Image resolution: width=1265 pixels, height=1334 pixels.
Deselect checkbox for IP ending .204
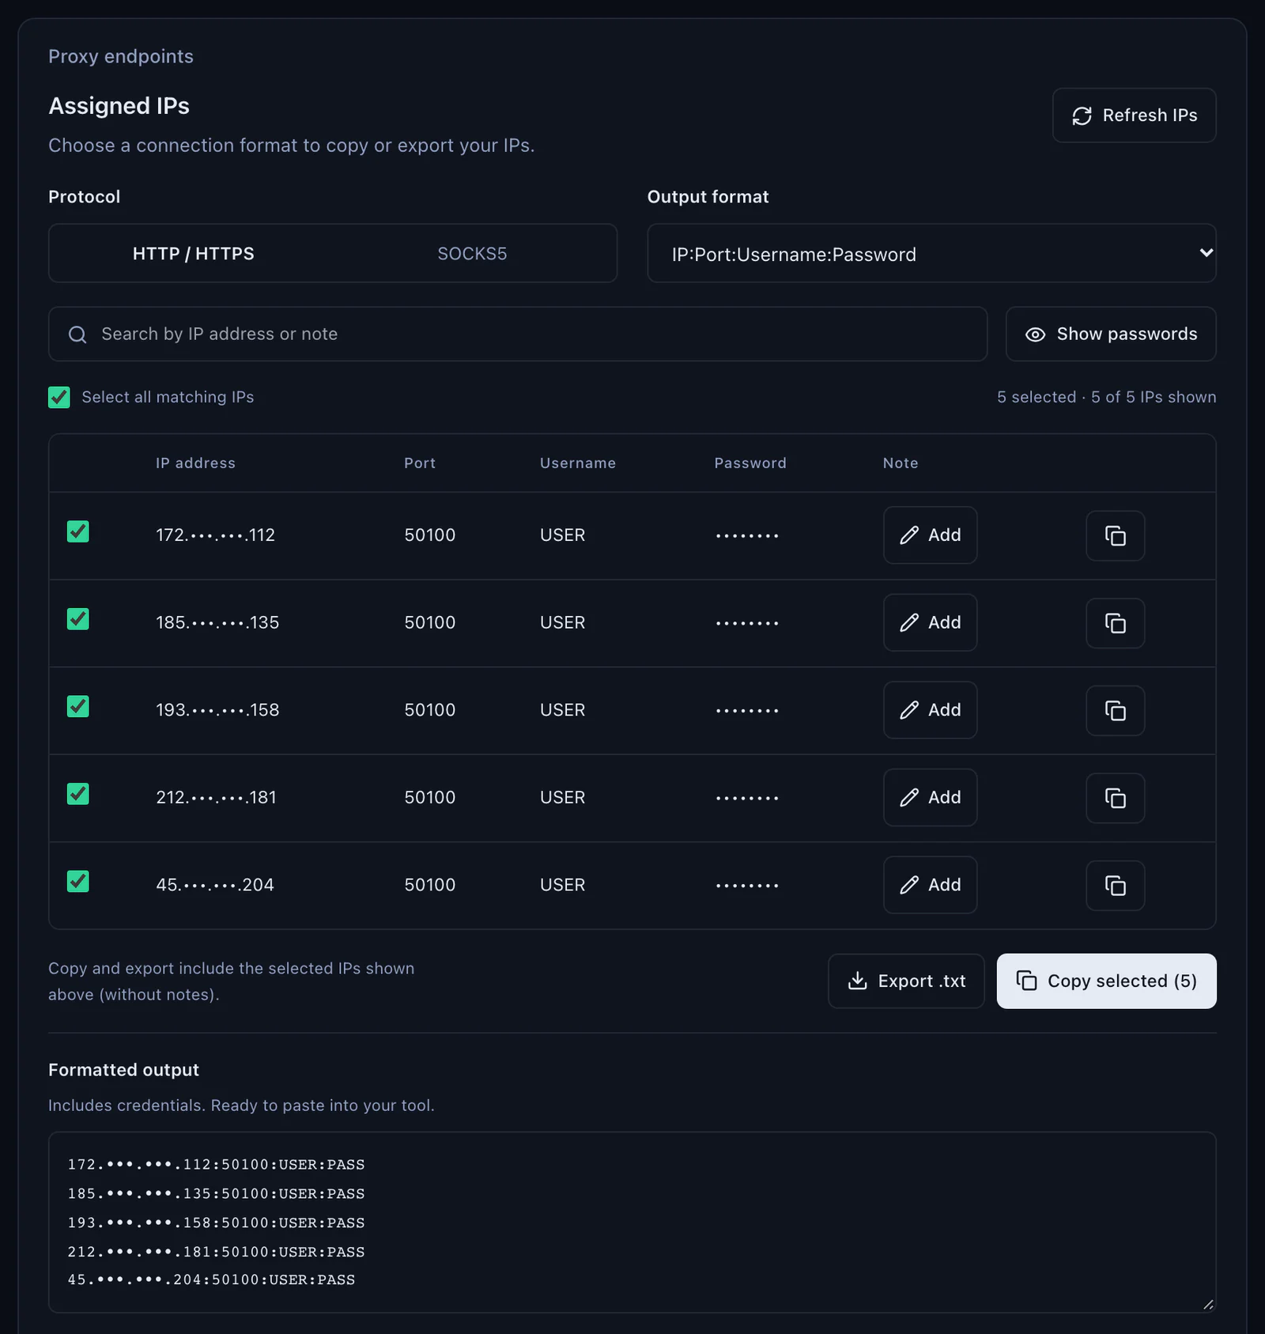tap(78, 881)
